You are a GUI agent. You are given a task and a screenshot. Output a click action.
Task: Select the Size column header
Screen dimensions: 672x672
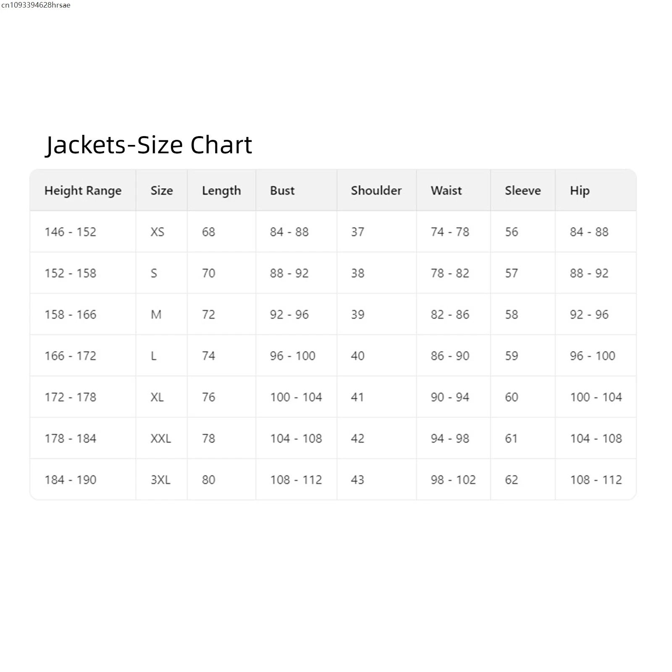[162, 191]
